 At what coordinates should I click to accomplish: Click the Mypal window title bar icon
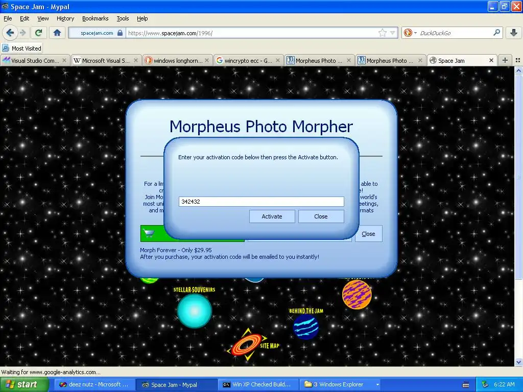(5, 6)
